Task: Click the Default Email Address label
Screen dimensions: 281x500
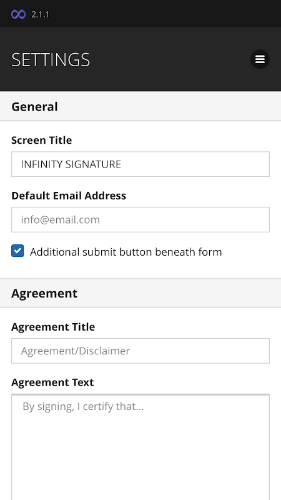Action: point(69,196)
